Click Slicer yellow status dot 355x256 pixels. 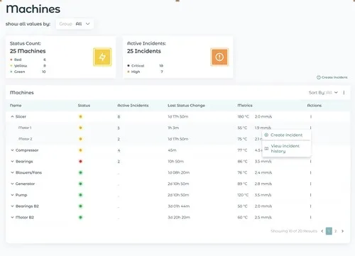pyautogui.click(x=80, y=116)
